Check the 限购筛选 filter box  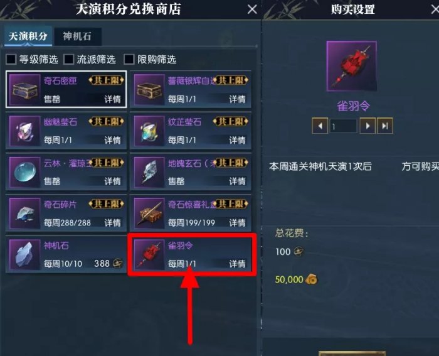[129, 59]
